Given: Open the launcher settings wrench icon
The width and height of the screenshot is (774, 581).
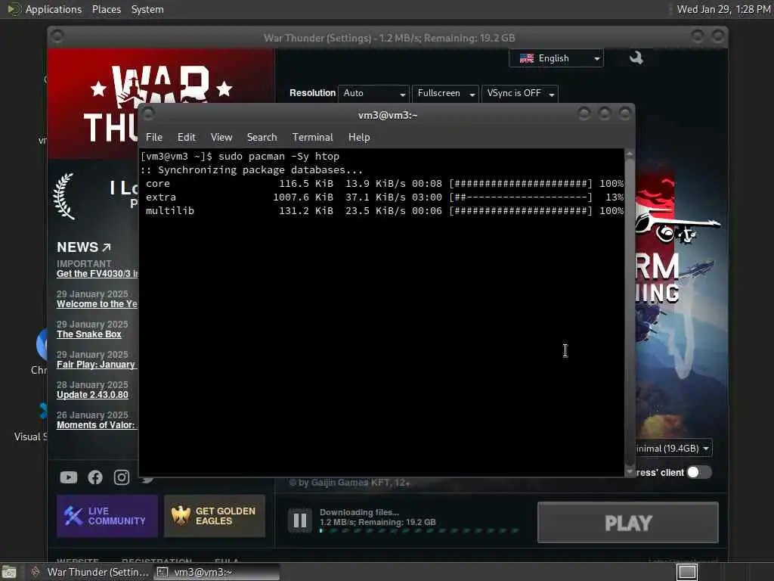Looking at the screenshot, I should click(x=636, y=57).
